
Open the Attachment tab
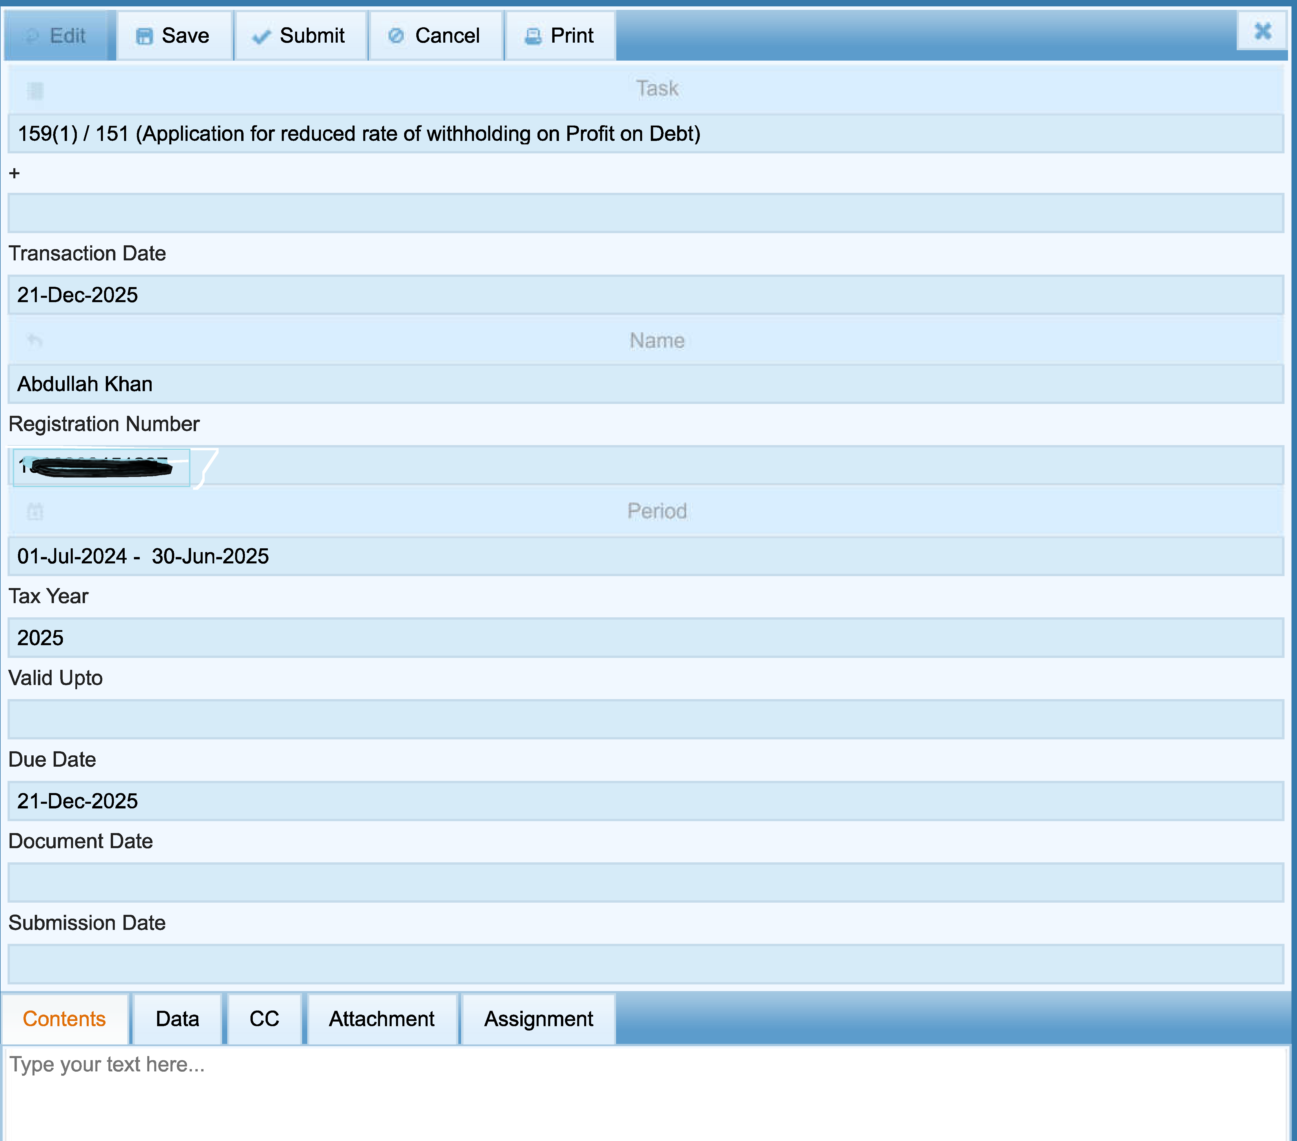(381, 1019)
